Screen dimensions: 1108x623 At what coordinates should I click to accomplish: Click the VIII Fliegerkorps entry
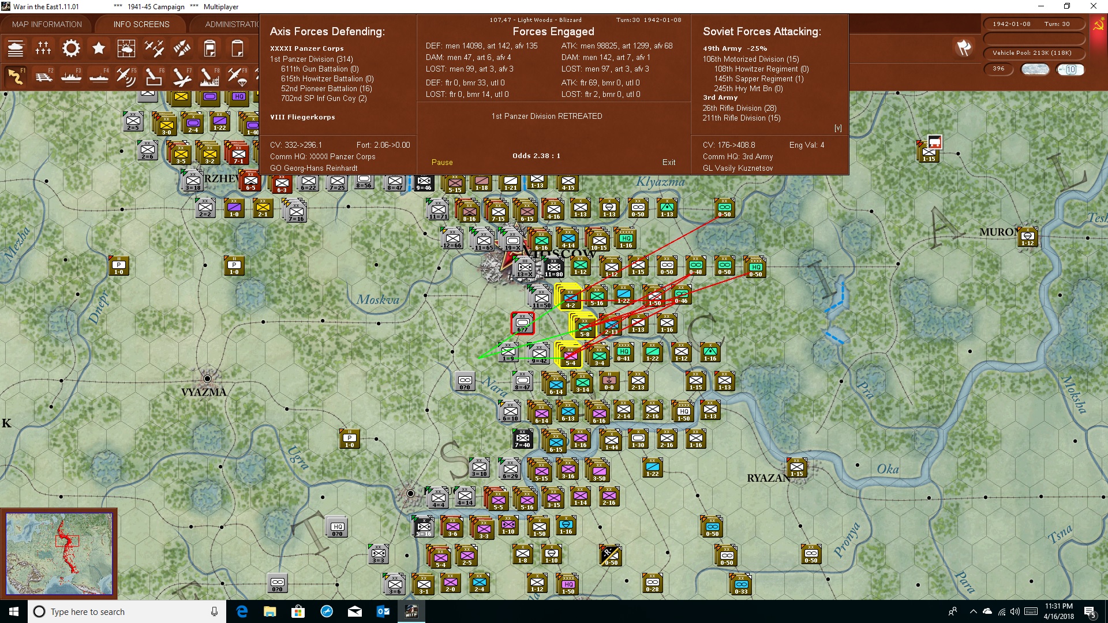pyautogui.click(x=302, y=117)
